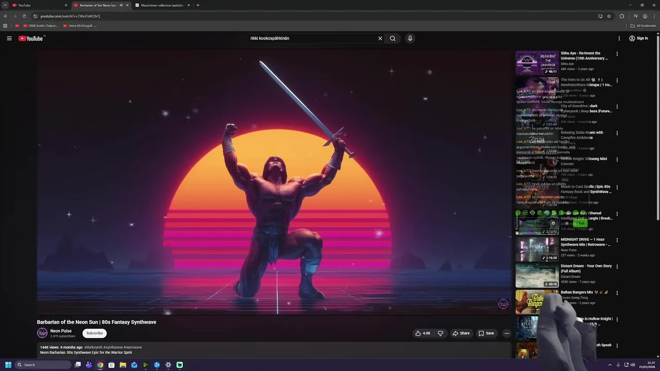Open options for Sithu Aye video
The image size is (660, 371).
[x=617, y=54]
